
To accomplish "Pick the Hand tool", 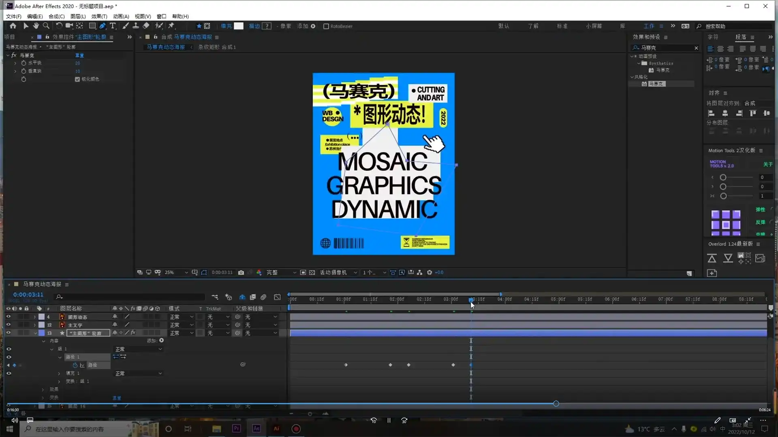I will (x=36, y=26).
